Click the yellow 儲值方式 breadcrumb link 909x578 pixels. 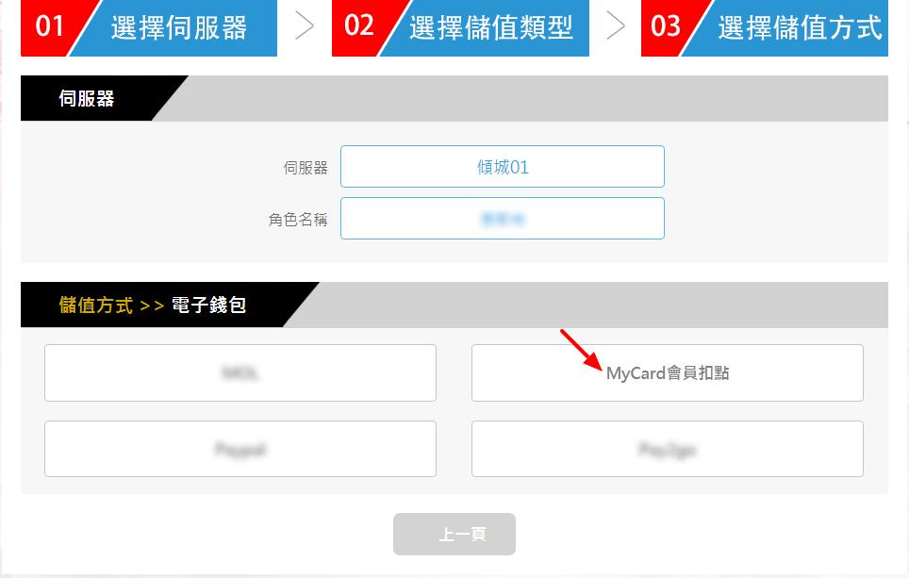(96, 305)
